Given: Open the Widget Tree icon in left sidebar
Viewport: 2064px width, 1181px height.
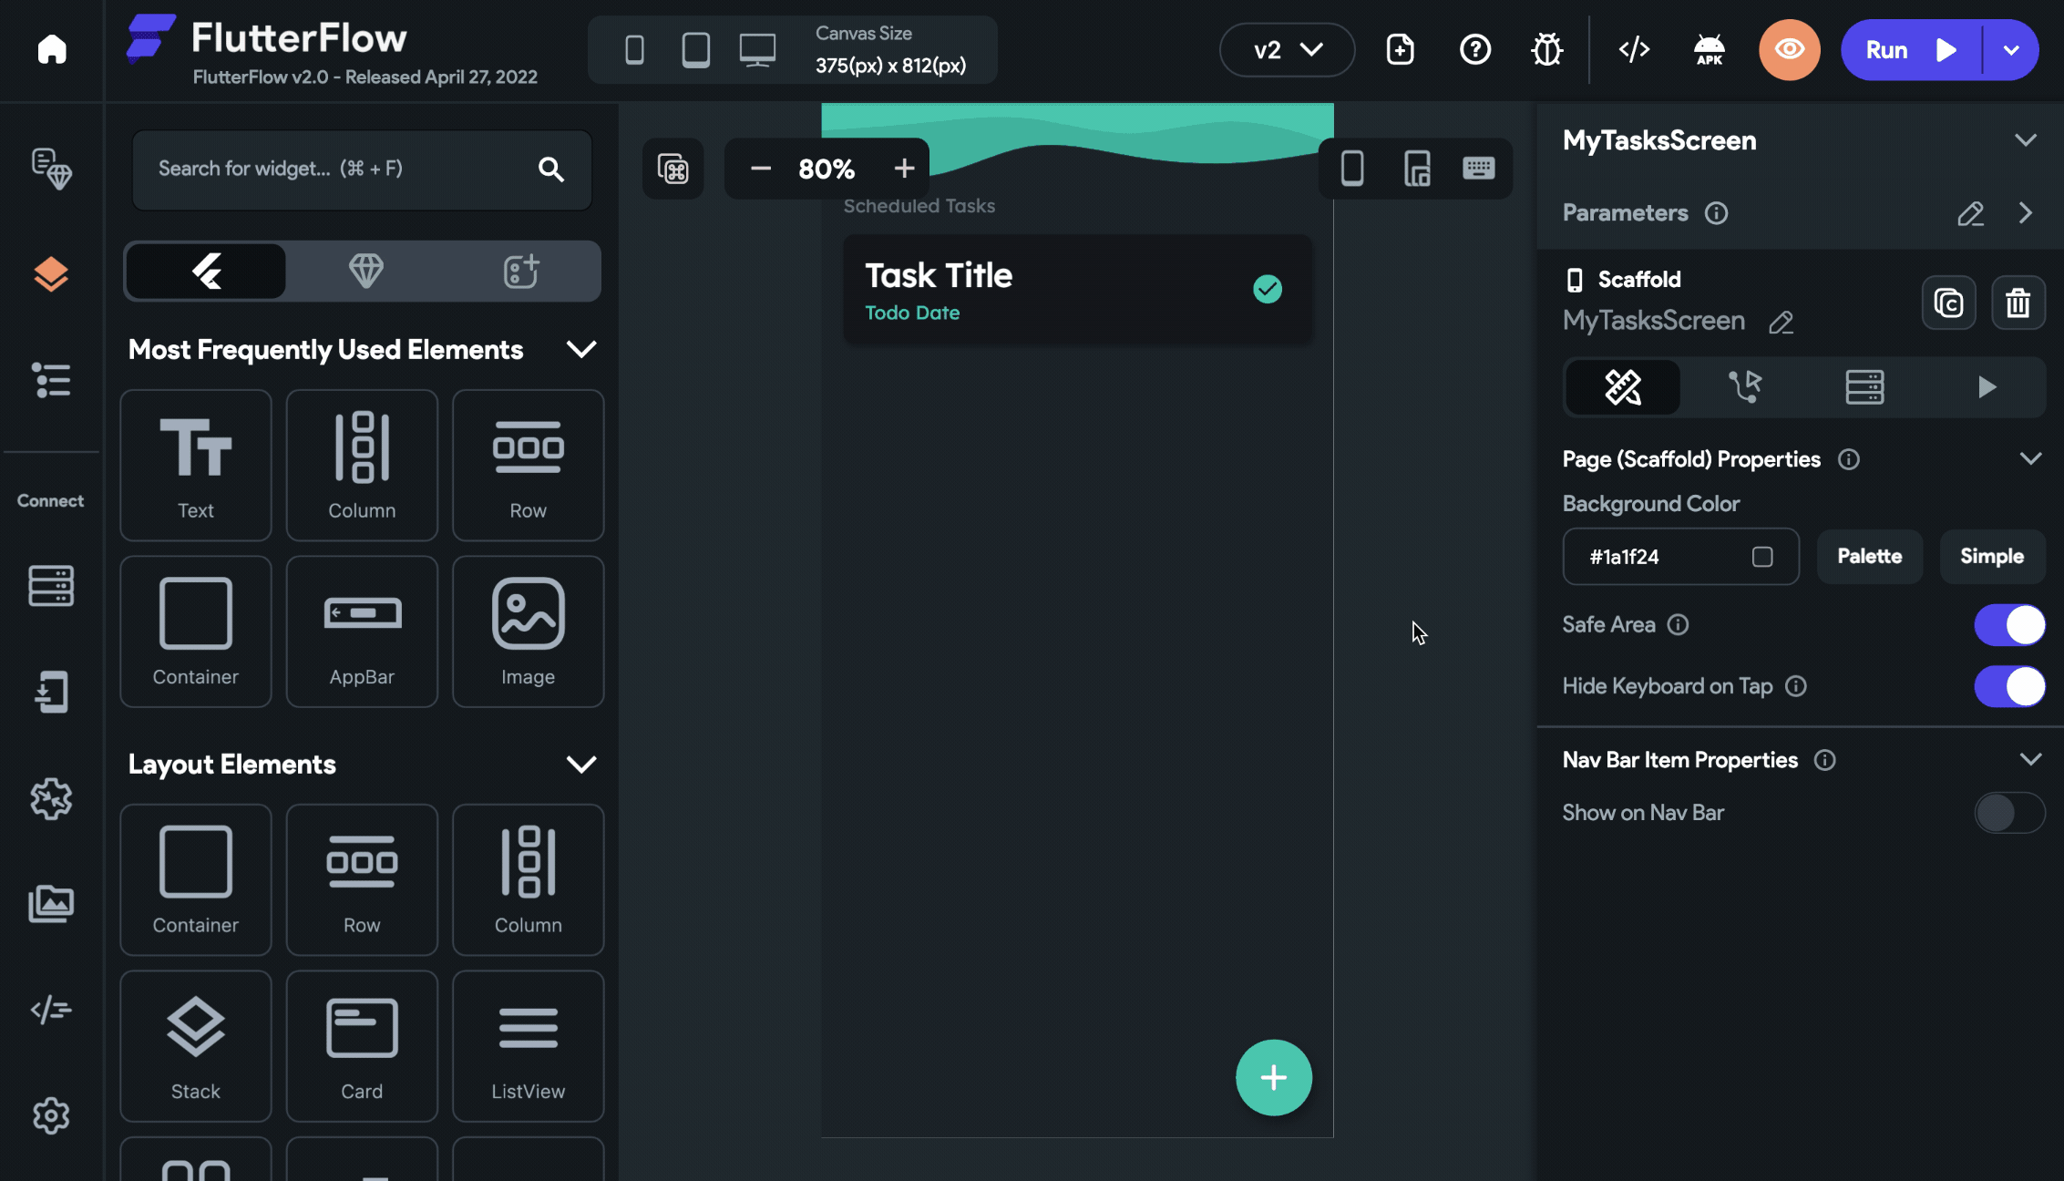Looking at the screenshot, I should (x=51, y=380).
